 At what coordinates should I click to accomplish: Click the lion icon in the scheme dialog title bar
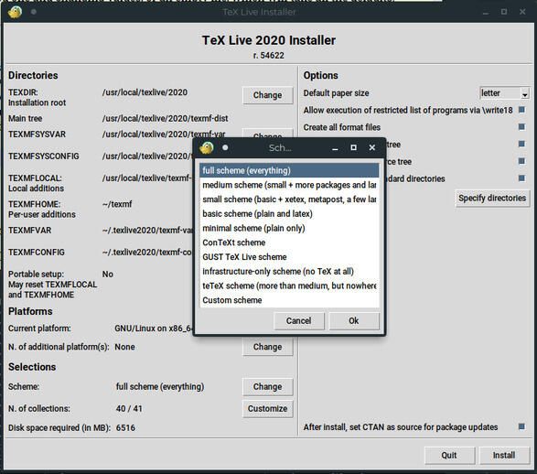(207, 147)
